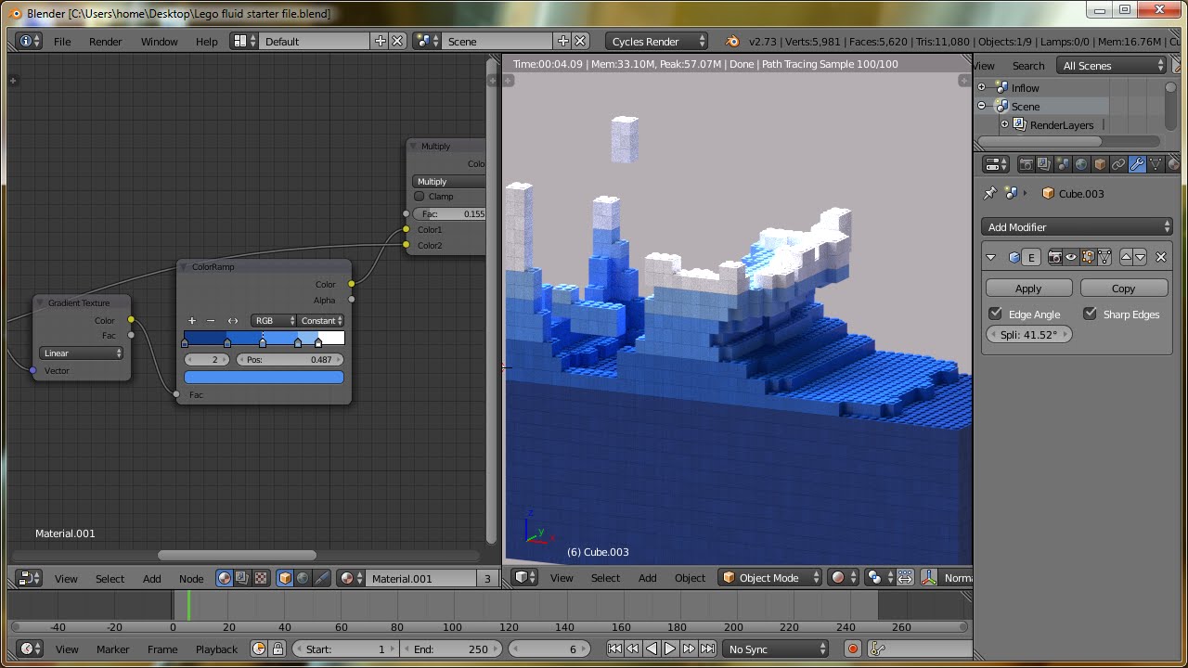
Task: Open the Add Modifier dropdown
Action: (1077, 226)
